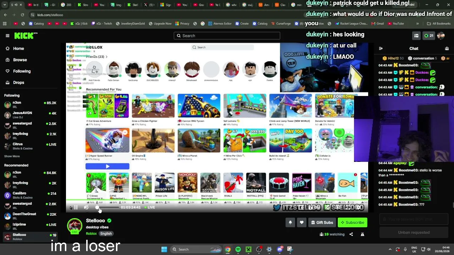Open the JewelleryDiamGold bookmark
Screen dimensions: 454x255
pyautogui.click(x=130, y=24)
